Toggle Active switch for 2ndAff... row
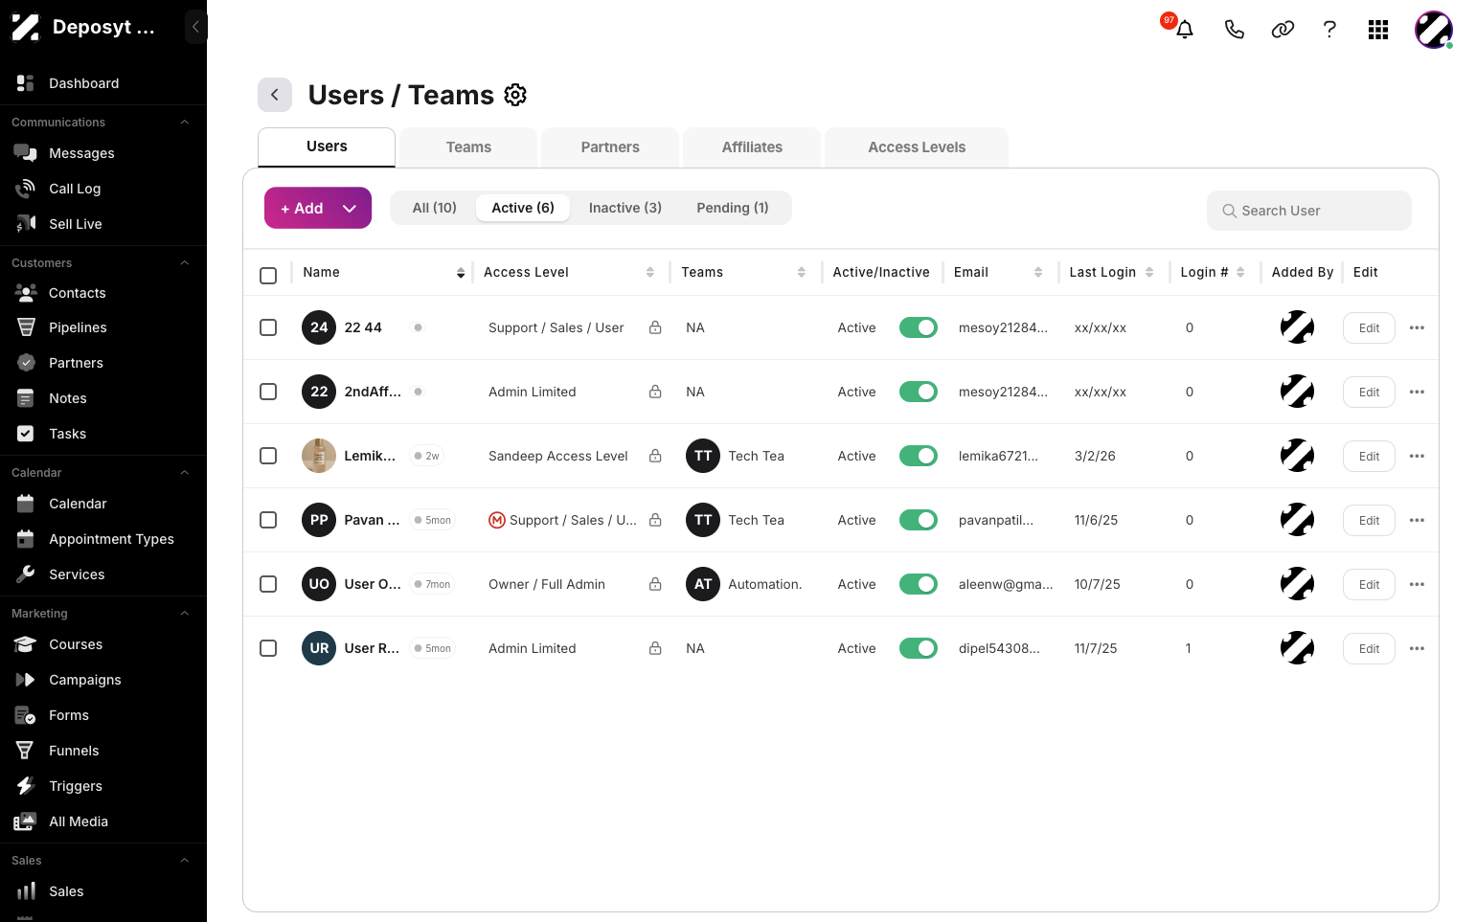The height and width of the screenshot is (922, 1476). [x=919, y=392]
